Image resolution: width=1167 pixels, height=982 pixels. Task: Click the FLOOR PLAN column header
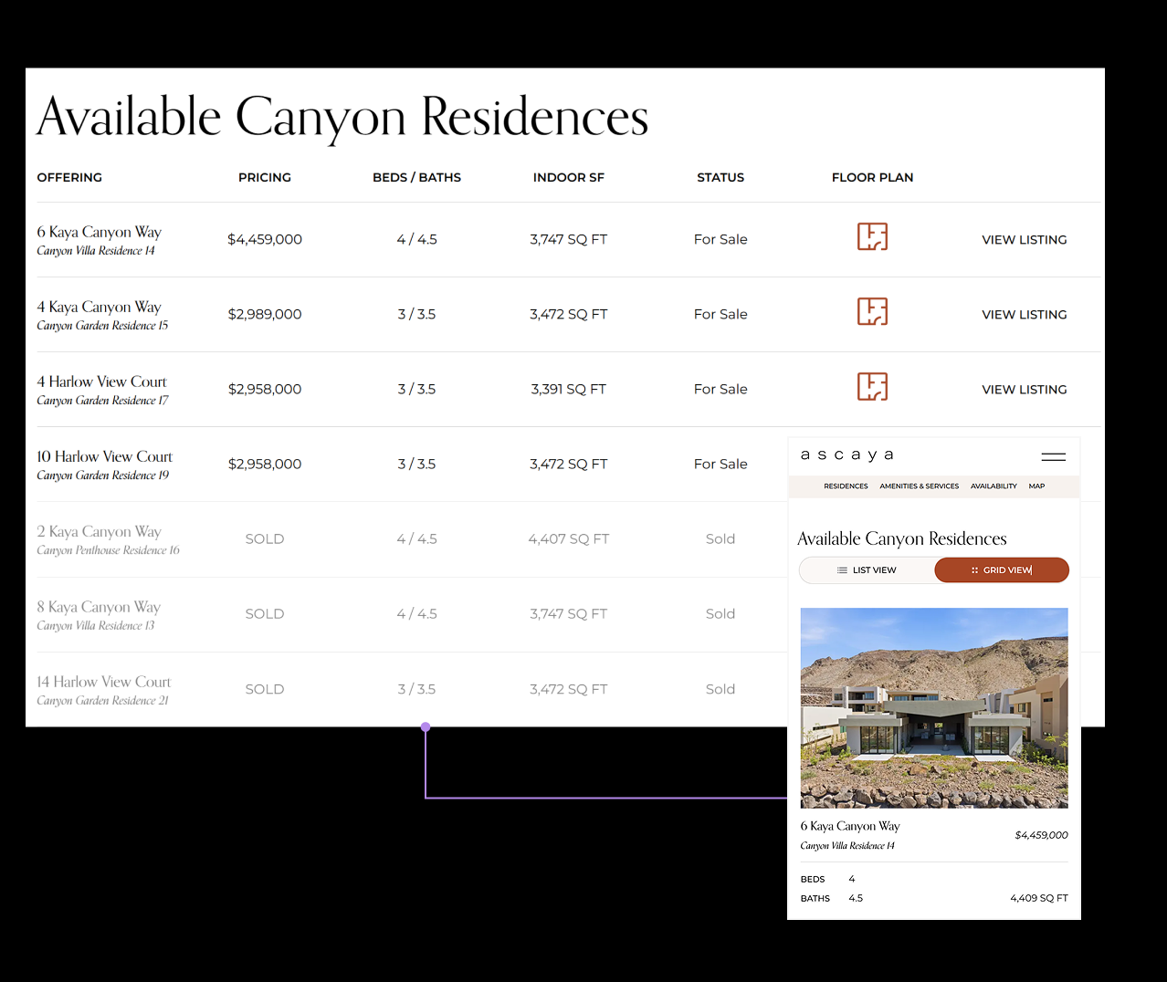(872, 178)
